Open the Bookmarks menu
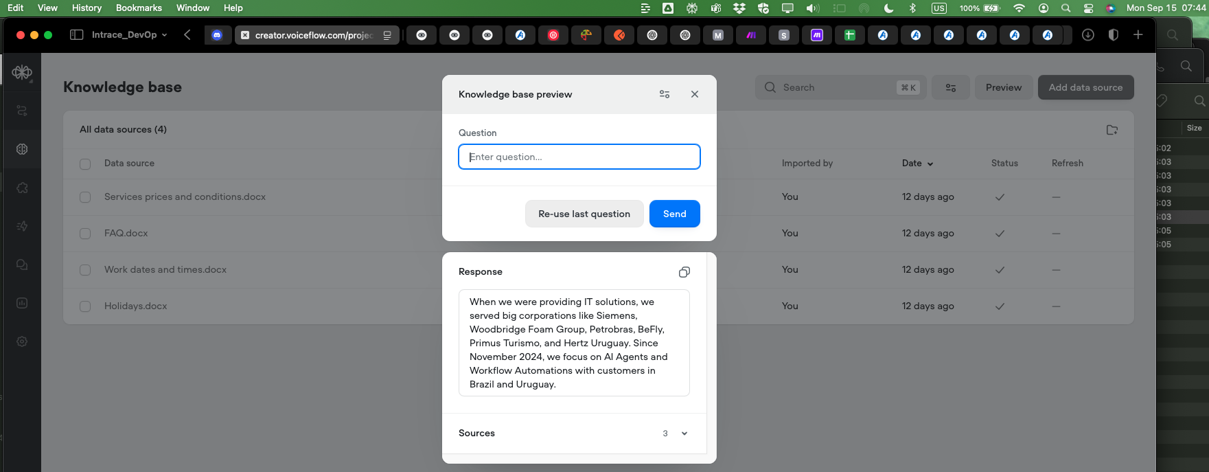 (139, 8)
